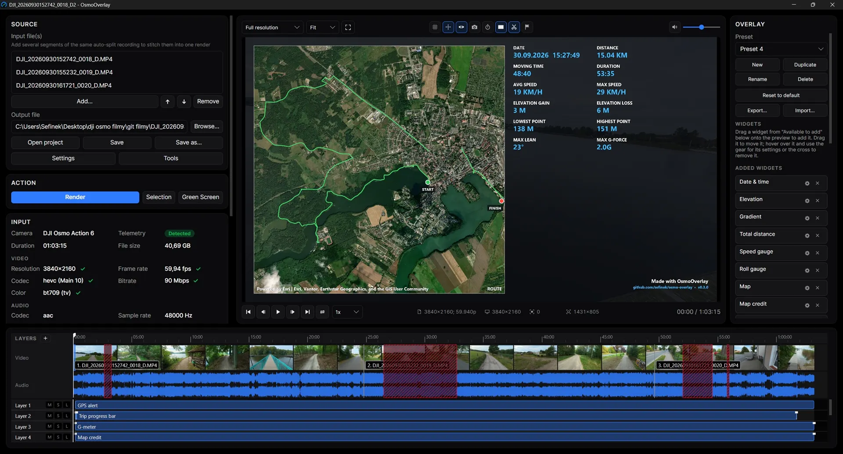
Task: Expand the Preset 4 dropdown
Action: point(781,49)
